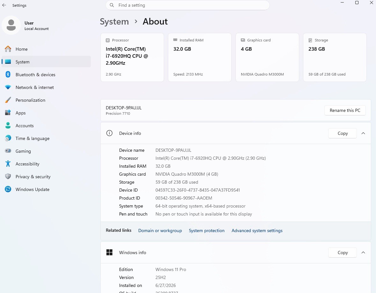Click the Apps icon in sidebar
Image resolution: width=376 pixels, height=293 pixels.
coord(8,113)
